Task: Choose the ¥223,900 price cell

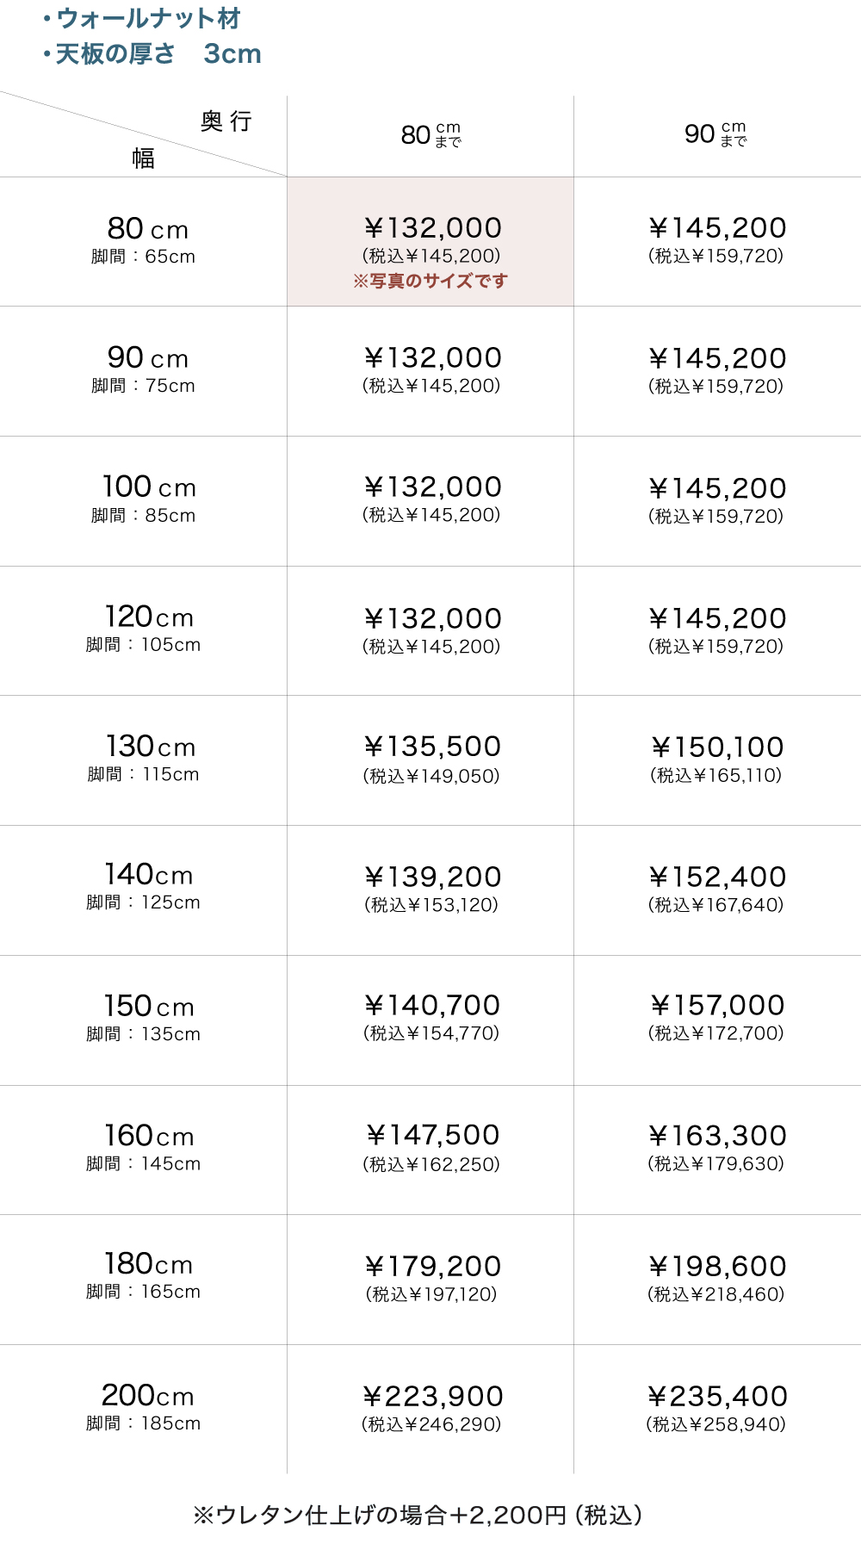Action: tap(432, 1396)
